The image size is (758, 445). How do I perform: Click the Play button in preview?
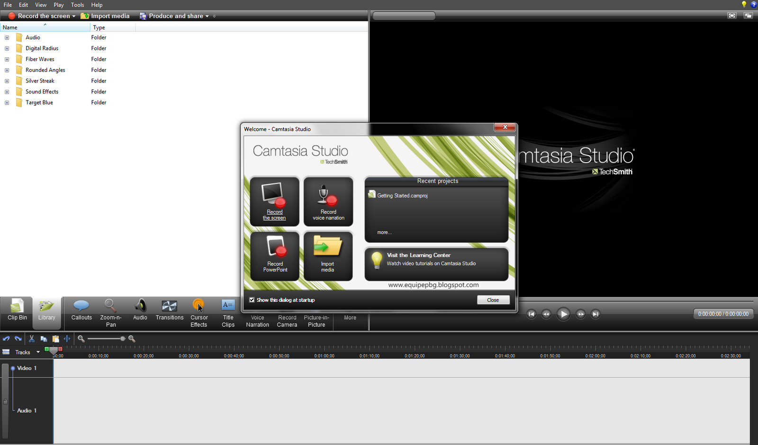563,314
